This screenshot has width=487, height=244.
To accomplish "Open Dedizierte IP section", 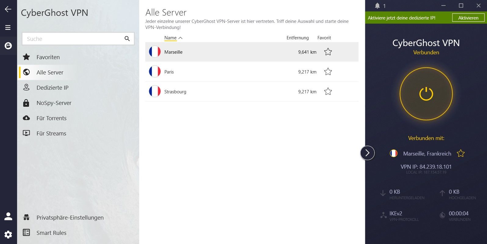I will 53,88.
